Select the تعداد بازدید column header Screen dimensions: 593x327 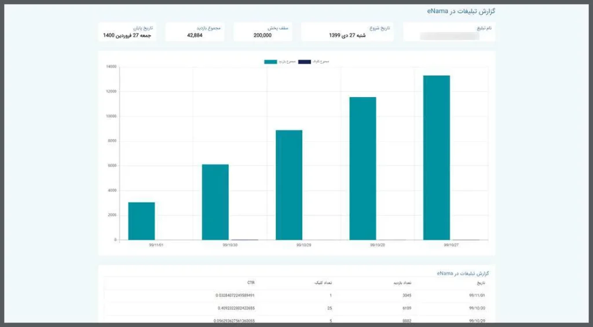click(x=402, y=283)
